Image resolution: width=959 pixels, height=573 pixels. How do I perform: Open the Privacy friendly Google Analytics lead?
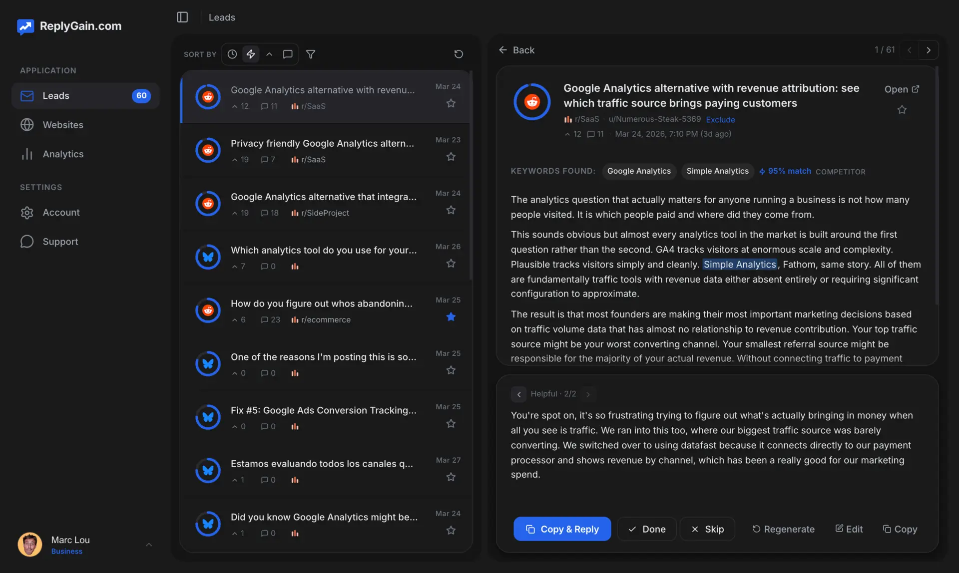[326, 150]
